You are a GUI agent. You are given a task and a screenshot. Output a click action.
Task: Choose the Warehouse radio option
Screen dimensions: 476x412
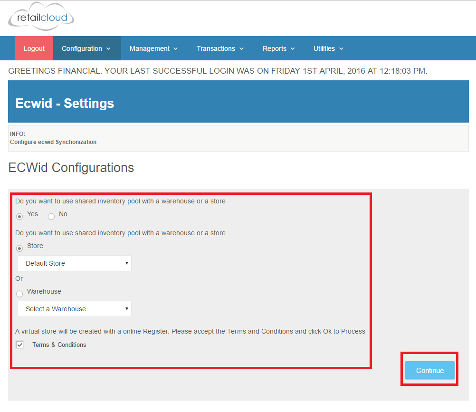tap(19, 294)
